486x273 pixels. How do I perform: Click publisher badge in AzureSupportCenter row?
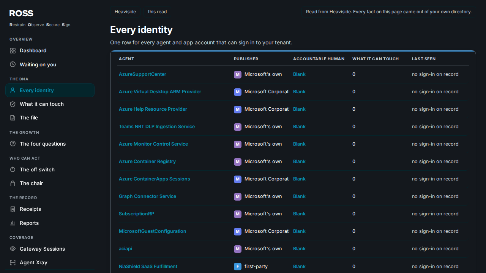tap(238, 74)
